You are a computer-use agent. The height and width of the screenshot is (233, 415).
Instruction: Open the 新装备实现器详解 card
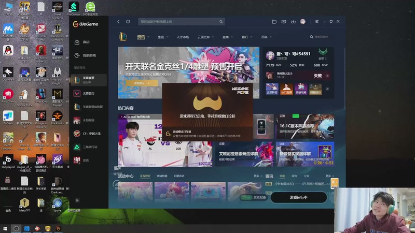click(305, 154)
